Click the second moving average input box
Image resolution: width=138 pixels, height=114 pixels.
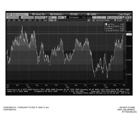tap(99, 17)
